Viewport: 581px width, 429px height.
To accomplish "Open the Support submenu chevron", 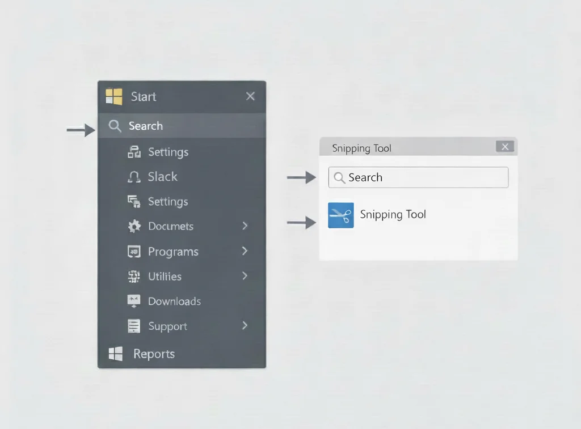I will pyautogui.click(x=245, y=326).
